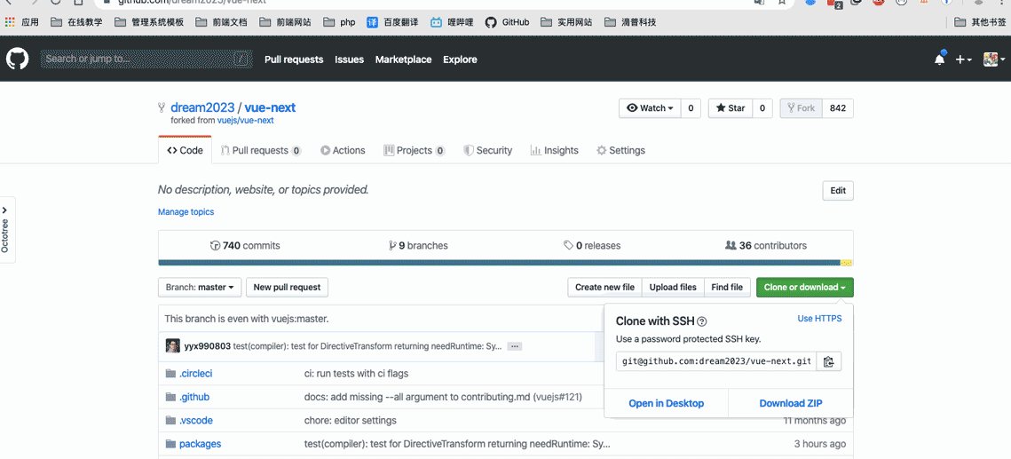Switch to the Insights tab
This screenshot has height=459, width=1011.
(x=555, y=150)
